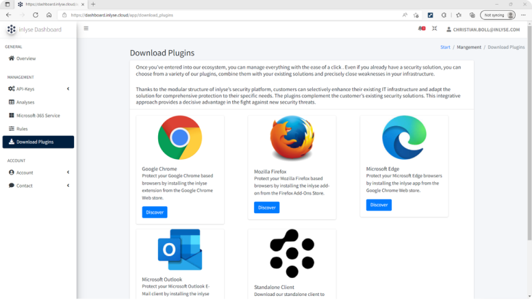This screenshot has height=300, width=532.
Task: Click the Account user icon in the sidebar
Action: tap(12, 173)
